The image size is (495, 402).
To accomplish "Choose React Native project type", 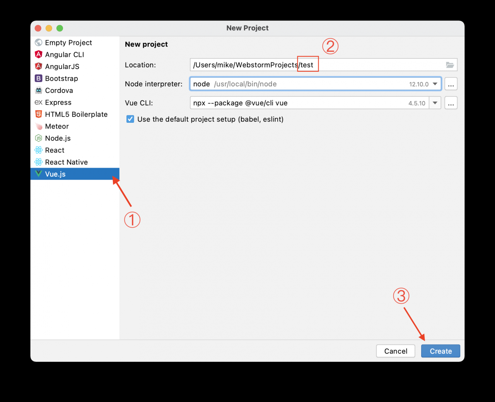I will pos(75,162).
